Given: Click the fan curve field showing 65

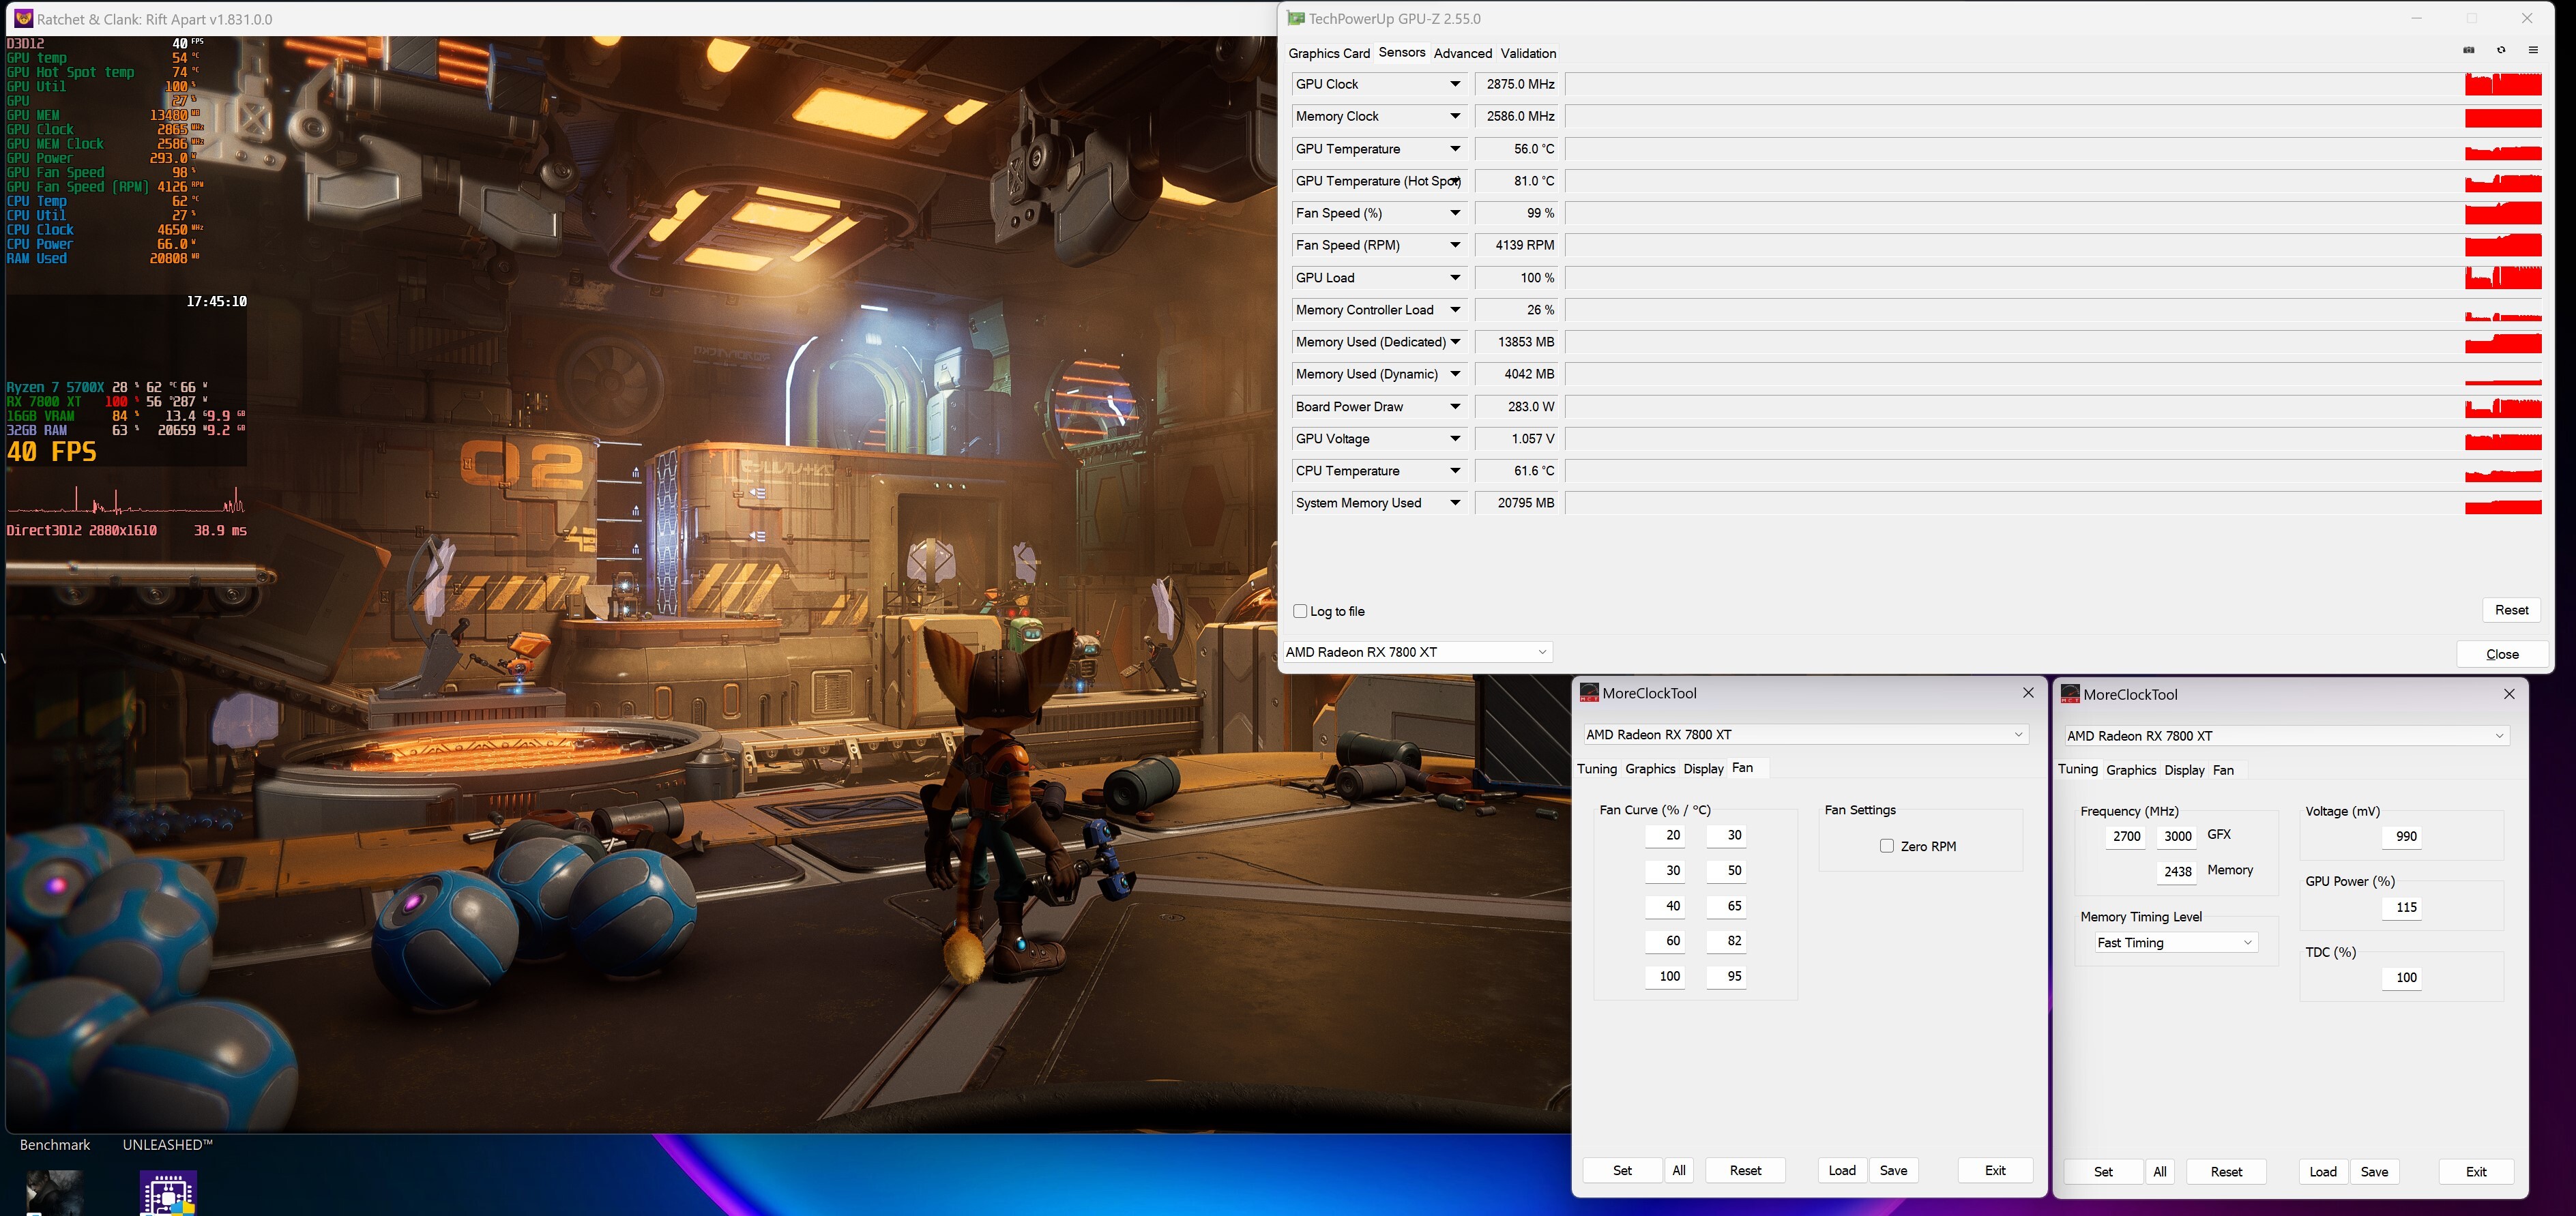Looking at the screenshot, I should click(x=1726, y=906).
